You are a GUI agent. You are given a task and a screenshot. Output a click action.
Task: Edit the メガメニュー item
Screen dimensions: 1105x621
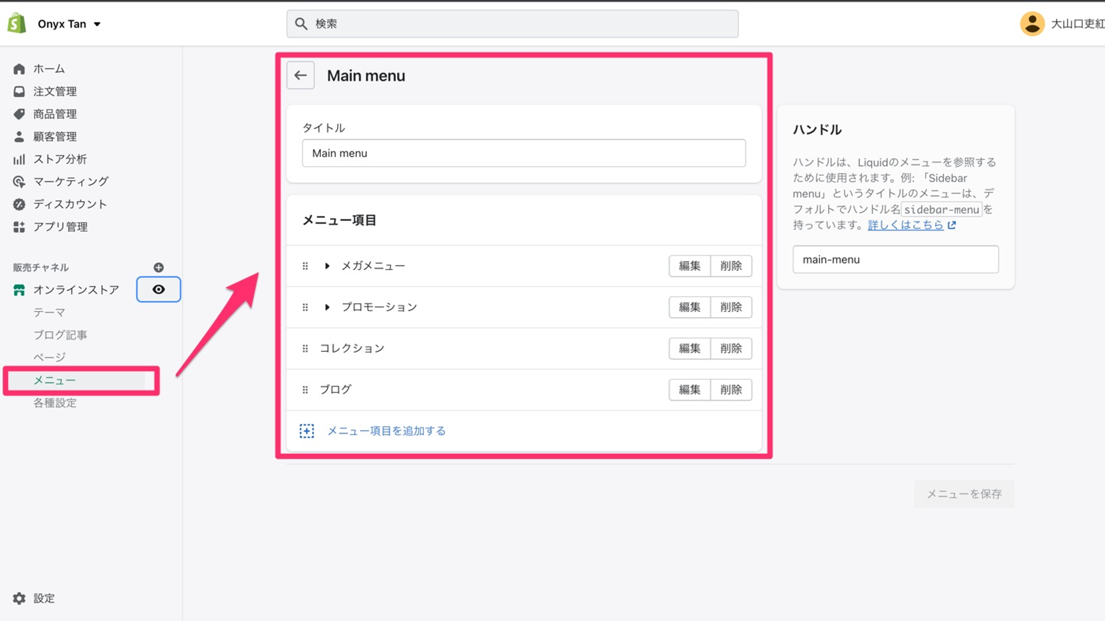tap(690, 266)
